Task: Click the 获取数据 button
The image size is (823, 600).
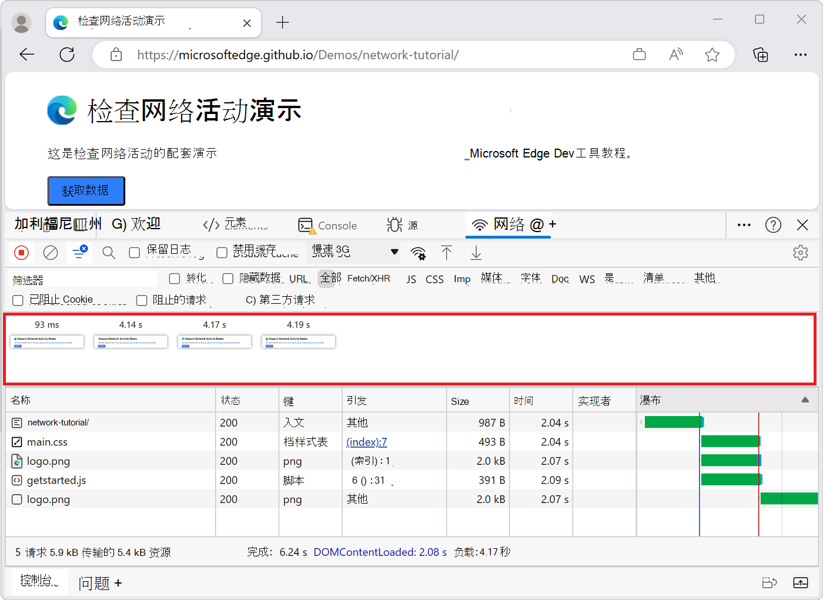Action: pyautogui.click(x=86, y=190)
